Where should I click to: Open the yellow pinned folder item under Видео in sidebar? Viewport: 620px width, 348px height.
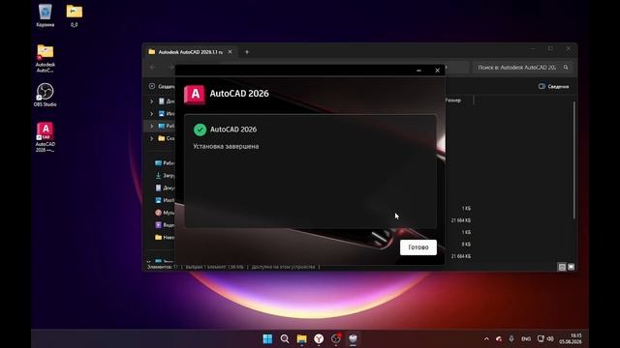click(165, 237)
